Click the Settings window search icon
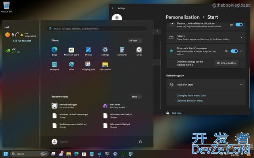This screenshot has width=254, height=158. tap(158, 32)
